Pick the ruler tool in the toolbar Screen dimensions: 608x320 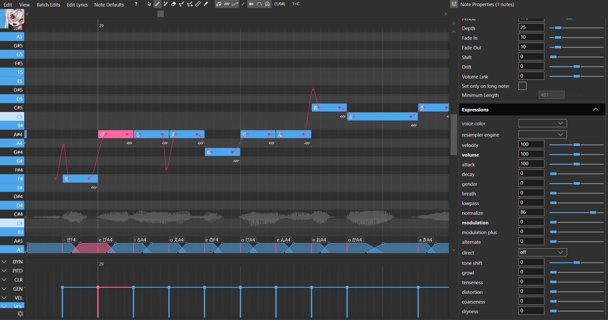click(x=198, y=4)
